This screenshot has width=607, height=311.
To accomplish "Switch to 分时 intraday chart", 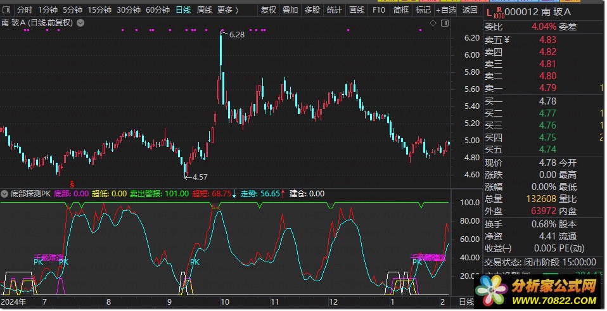I will point(24,10).
